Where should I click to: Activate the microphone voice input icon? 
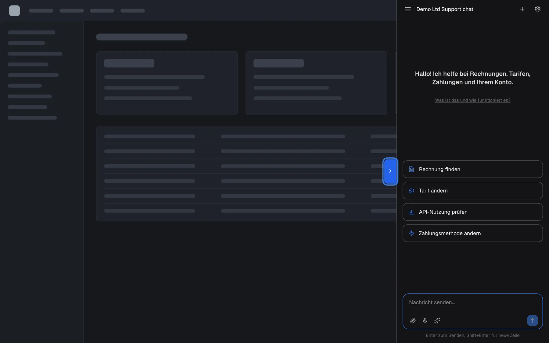pyautogui.click(x=425, y=320)
